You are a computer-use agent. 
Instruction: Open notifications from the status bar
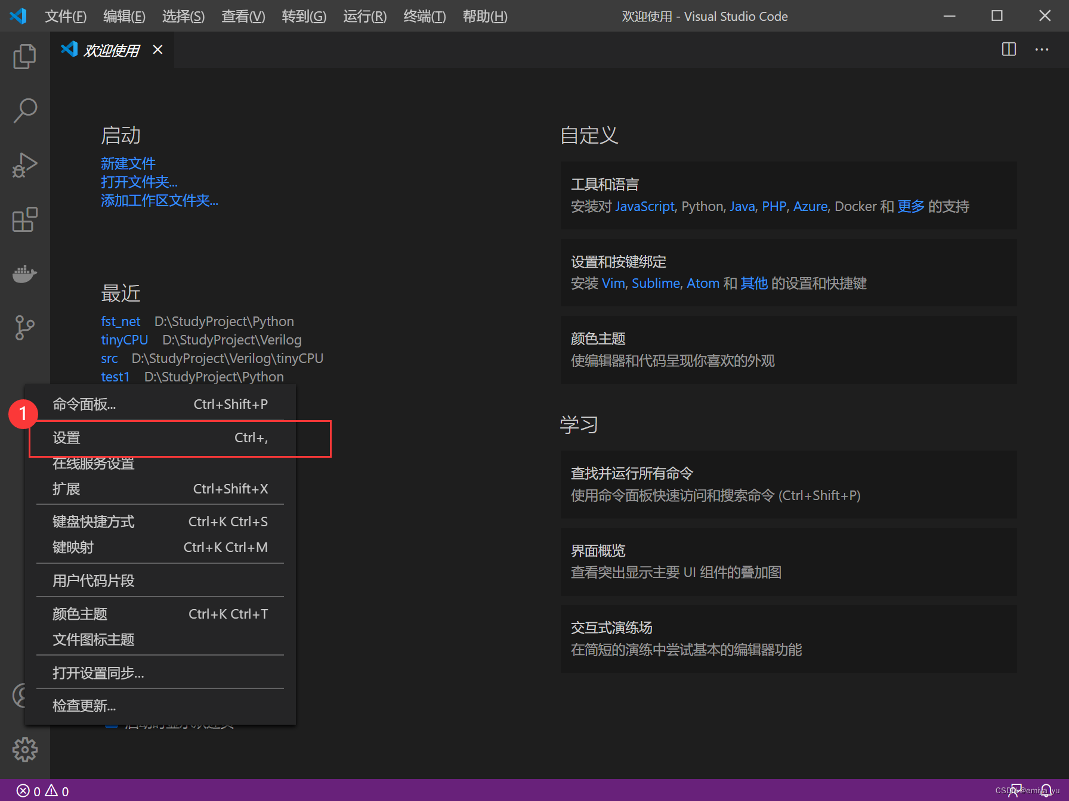point(1045,790)
